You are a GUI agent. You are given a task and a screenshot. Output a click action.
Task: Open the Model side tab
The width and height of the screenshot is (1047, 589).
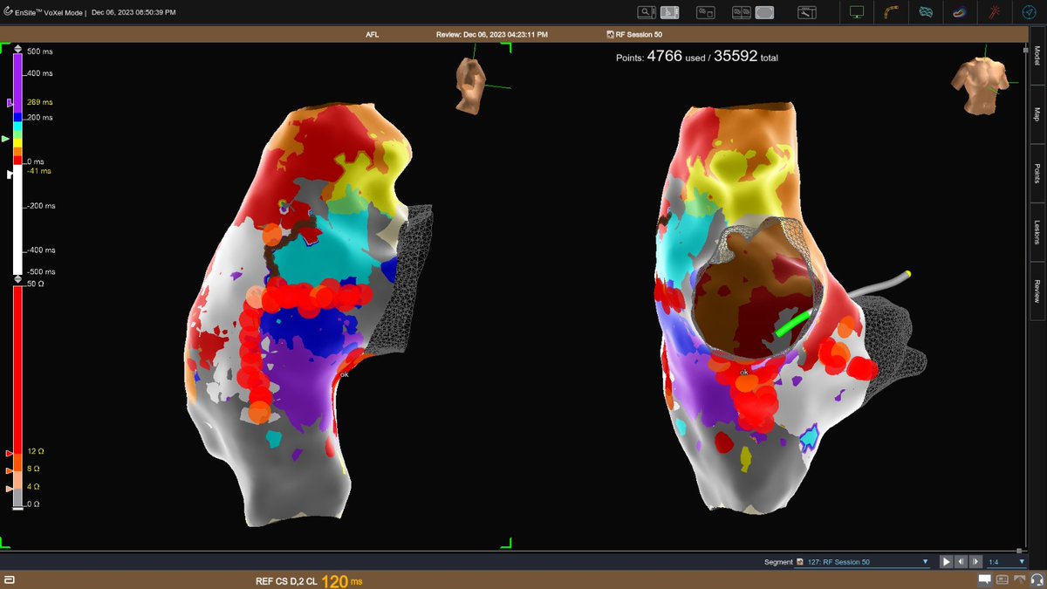pyautogui.click(x=1036, y=57)
